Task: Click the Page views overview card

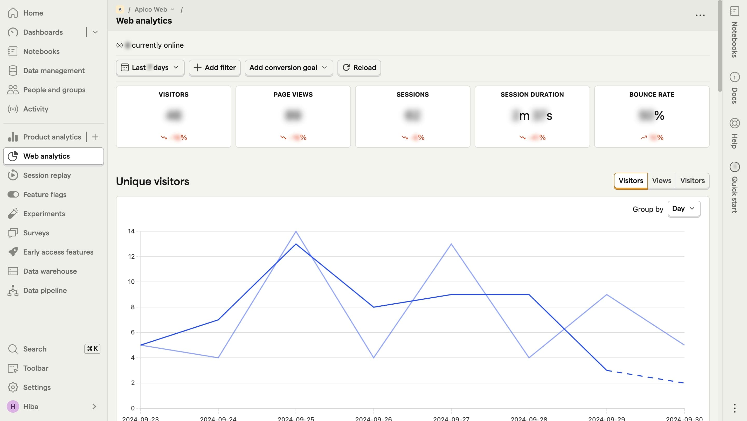Action: coord(293,116)
